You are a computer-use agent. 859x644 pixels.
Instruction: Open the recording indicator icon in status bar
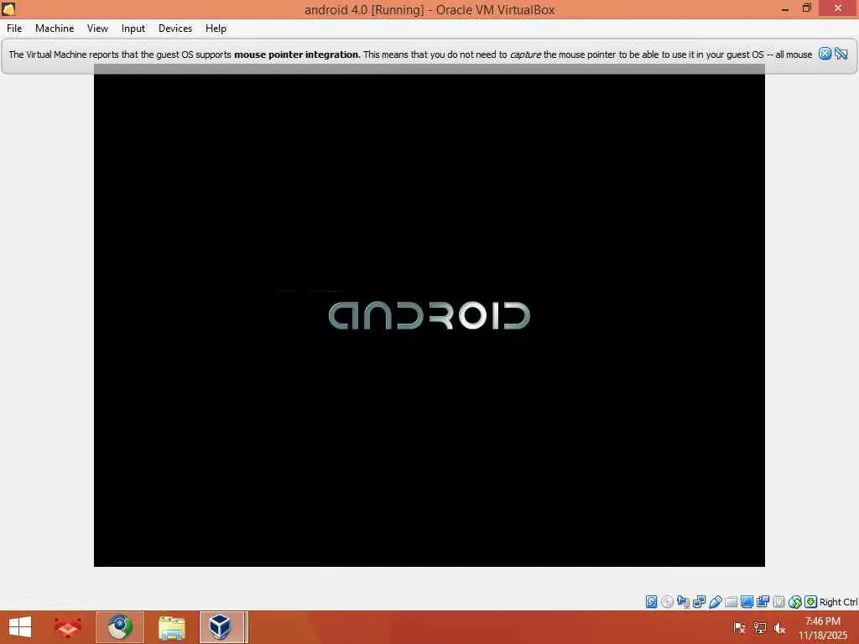(x=763, y=602)
